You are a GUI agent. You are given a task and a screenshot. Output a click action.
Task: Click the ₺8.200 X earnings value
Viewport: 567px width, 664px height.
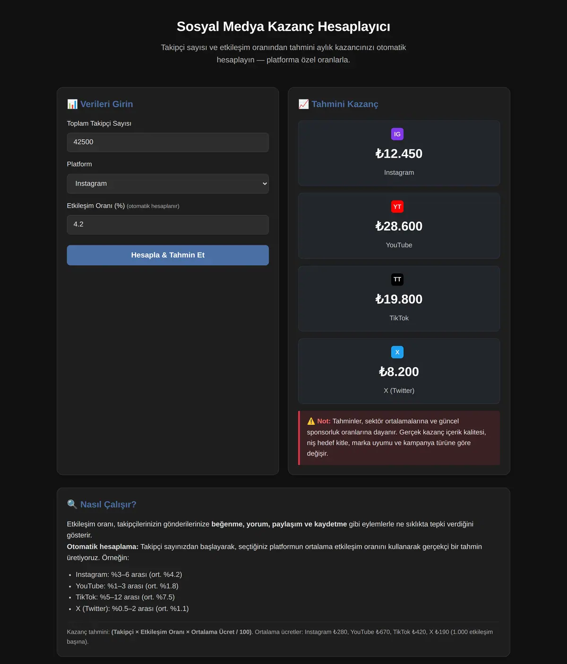[x=399, y=372]
